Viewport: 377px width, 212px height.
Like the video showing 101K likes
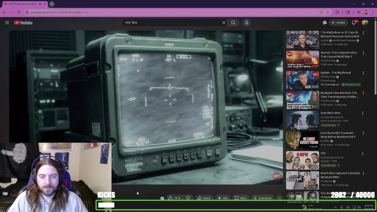coord(174,198)
